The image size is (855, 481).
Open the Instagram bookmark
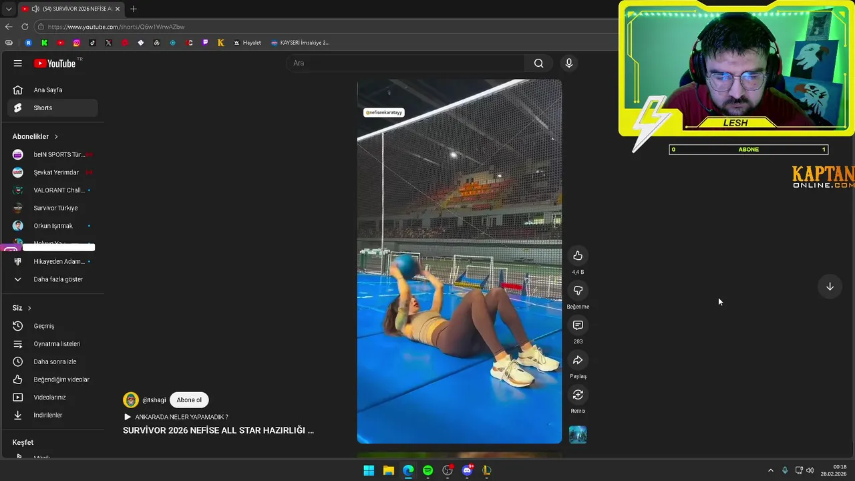pos(76,43)
